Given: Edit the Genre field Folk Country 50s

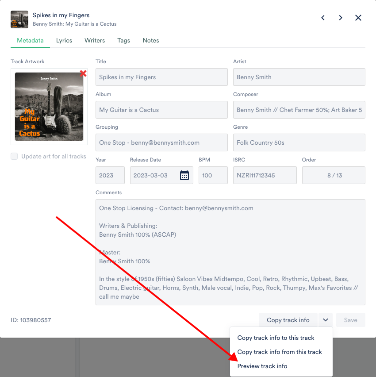Looking at the screenshot, I should (299, 142).
